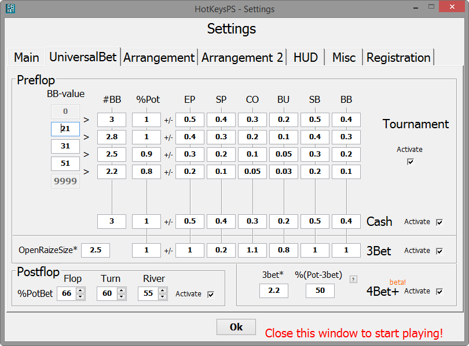Click the HotKeysPS app icon in title bar
The image size is (469, 346).
pos(10,9)
